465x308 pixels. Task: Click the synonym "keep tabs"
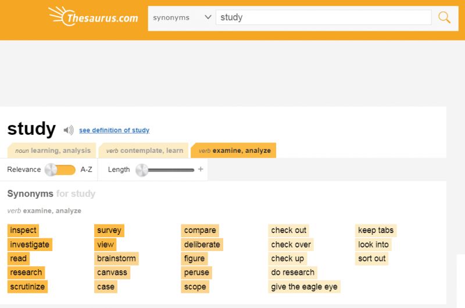click(x=375, y=230)
